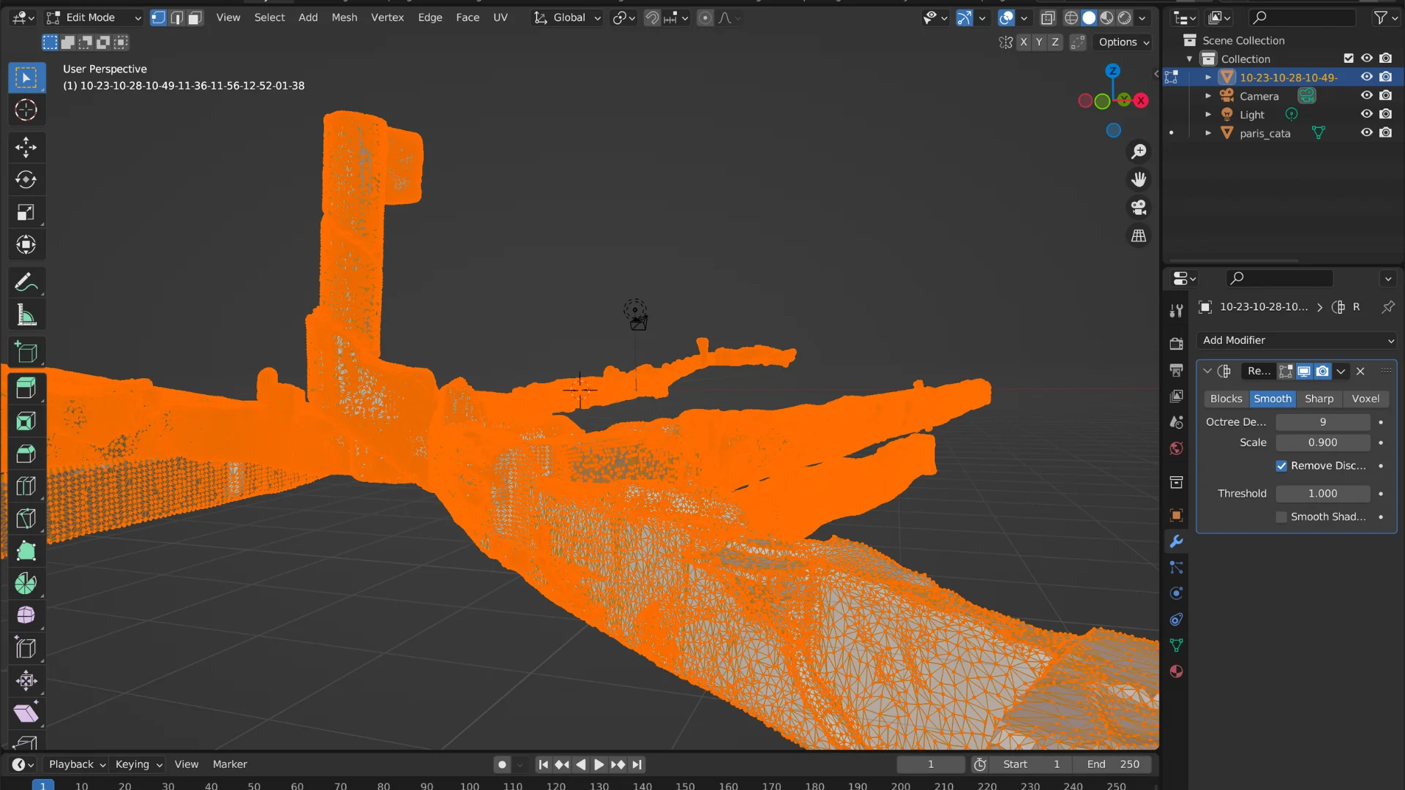Select the Scale tool
Screen dimensions: 1405x790
pyautogui.click(x=26, y=212)
